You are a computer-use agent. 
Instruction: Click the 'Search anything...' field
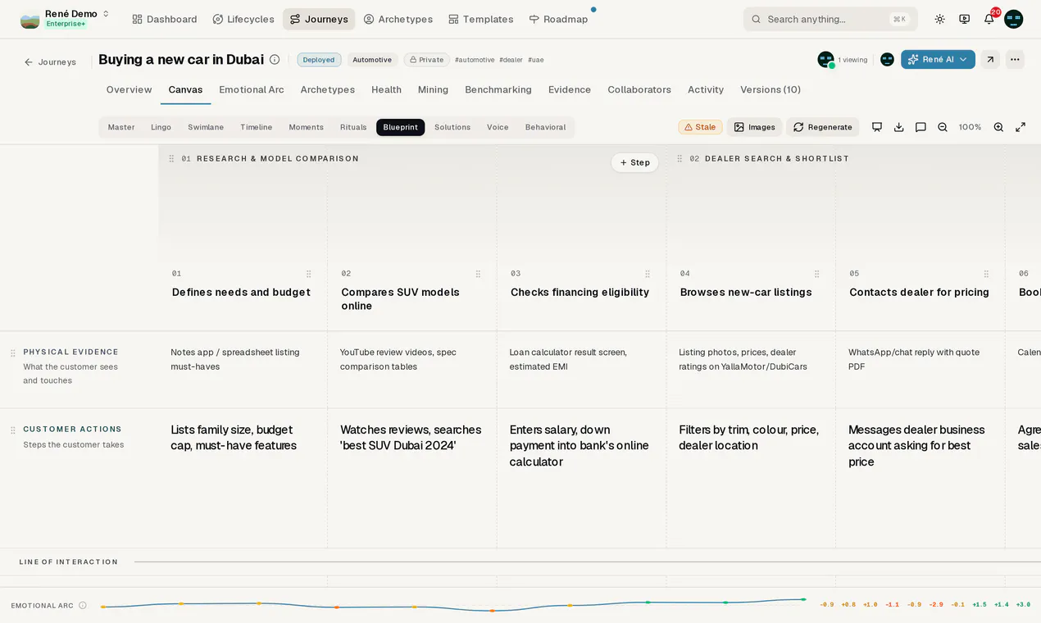[x=830, y=19]
